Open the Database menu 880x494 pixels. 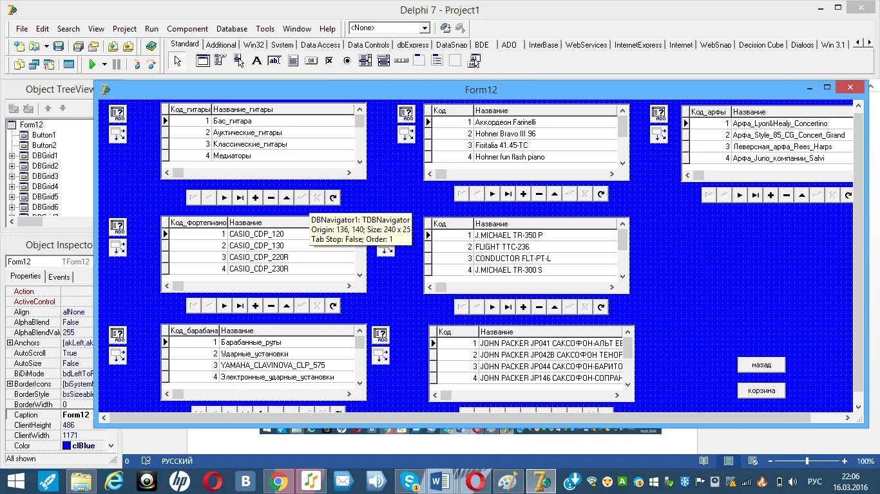(232, 29)
